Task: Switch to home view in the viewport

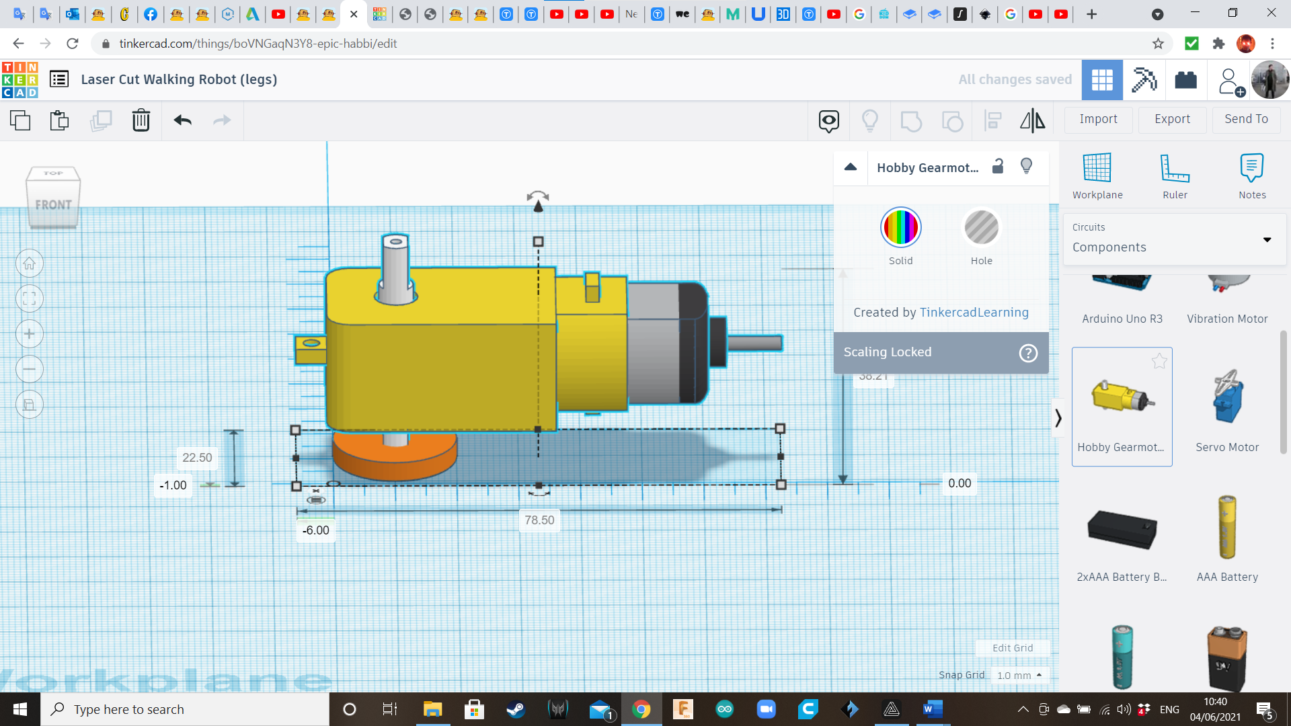Action: coord(30,263)
